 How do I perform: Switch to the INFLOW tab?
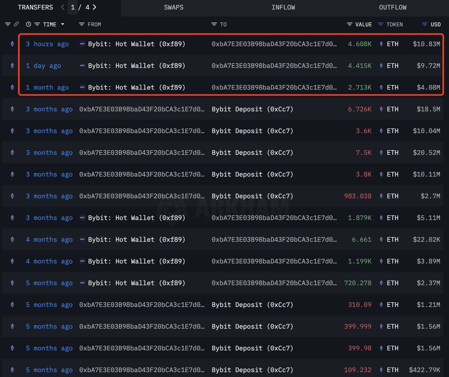click(x=283, y=7)
